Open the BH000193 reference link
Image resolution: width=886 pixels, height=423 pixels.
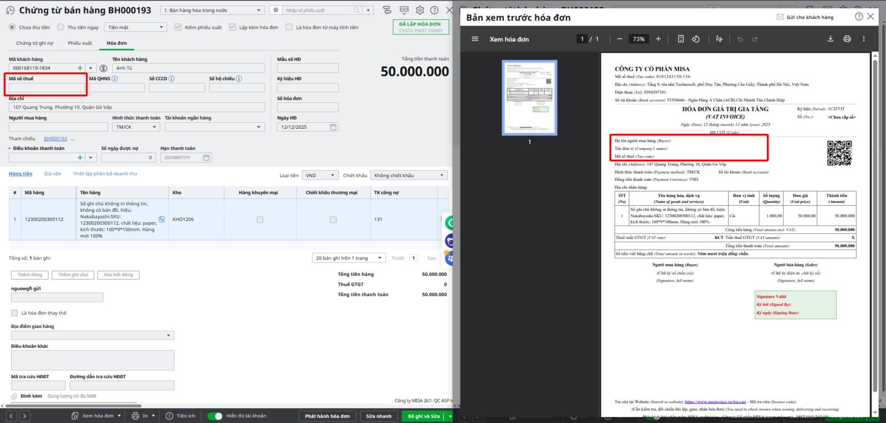pos(55,139)
